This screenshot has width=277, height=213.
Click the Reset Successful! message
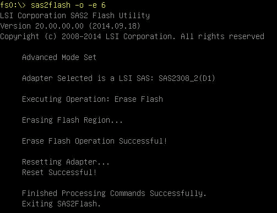tap(59, 172)
